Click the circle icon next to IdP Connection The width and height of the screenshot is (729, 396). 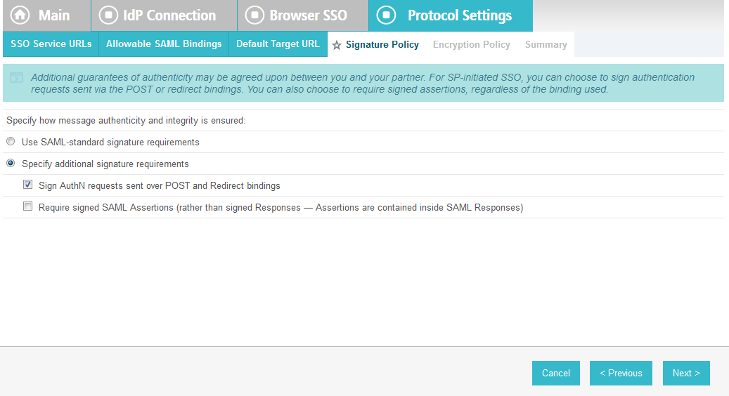pos(108,15)
